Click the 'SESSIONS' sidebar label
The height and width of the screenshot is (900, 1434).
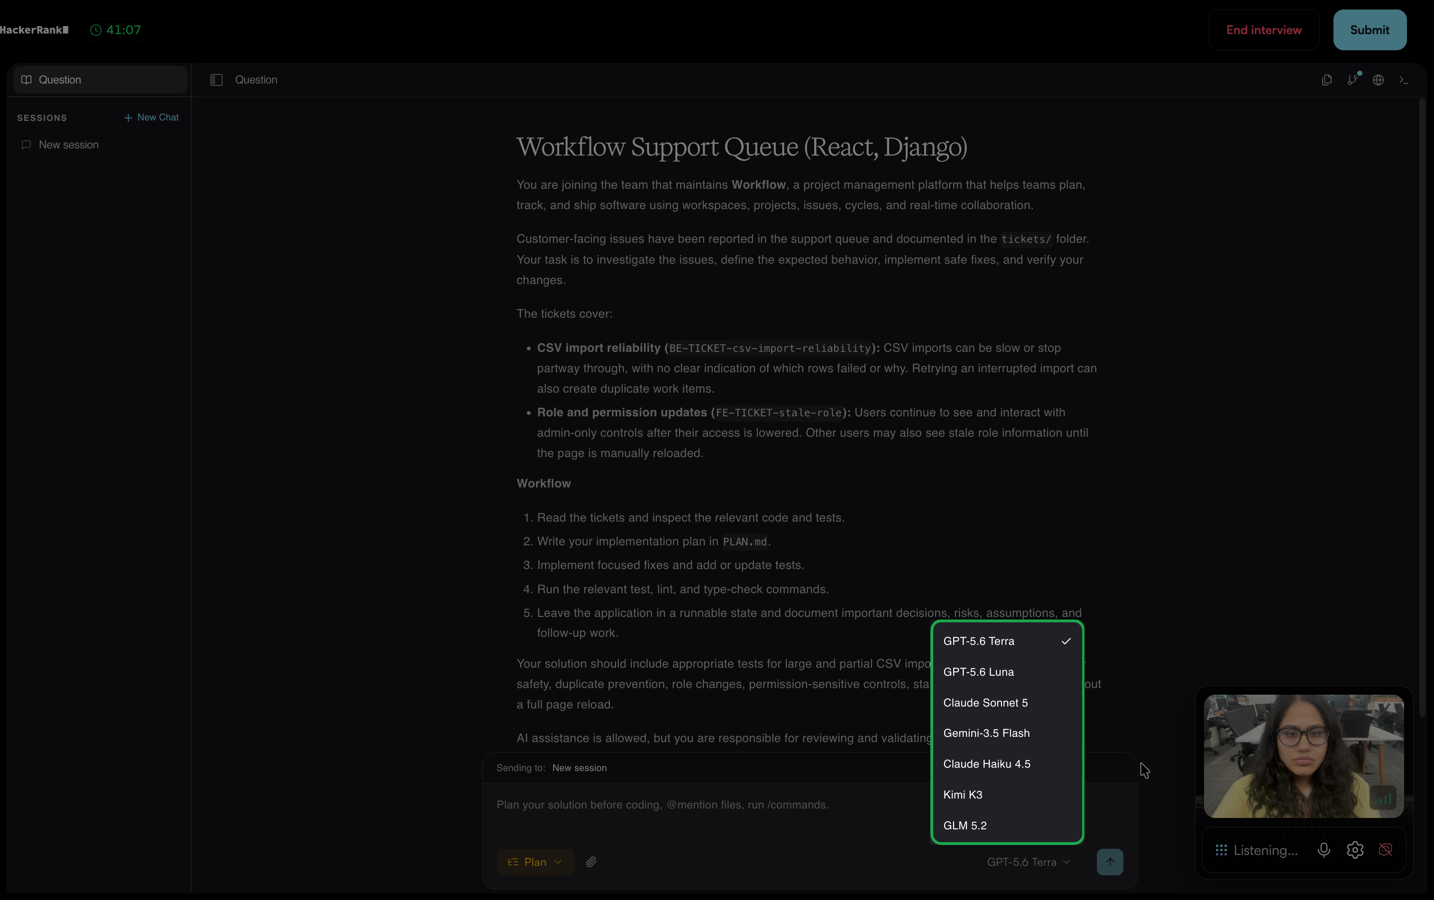[42, 118]
